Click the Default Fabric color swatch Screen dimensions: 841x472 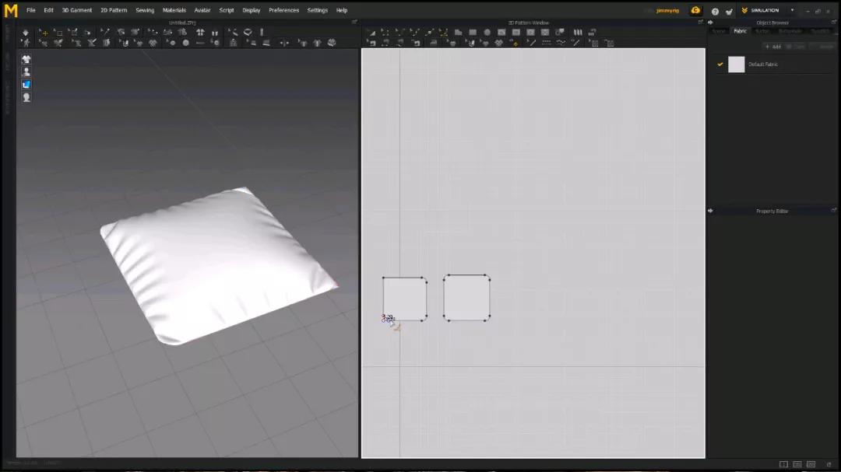click(737, 65)
